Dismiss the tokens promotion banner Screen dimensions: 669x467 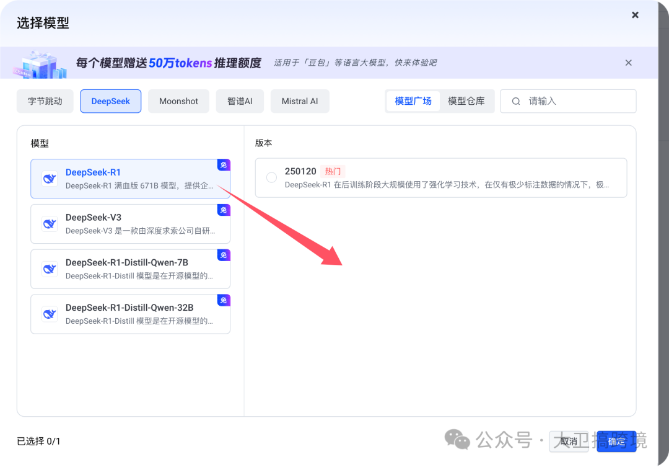coord(628,63)
